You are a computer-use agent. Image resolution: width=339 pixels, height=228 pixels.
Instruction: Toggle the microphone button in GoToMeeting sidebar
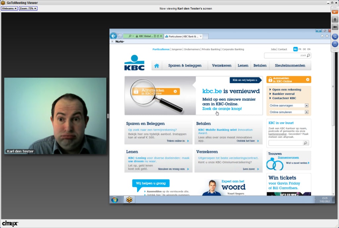[x=335, y=19]
